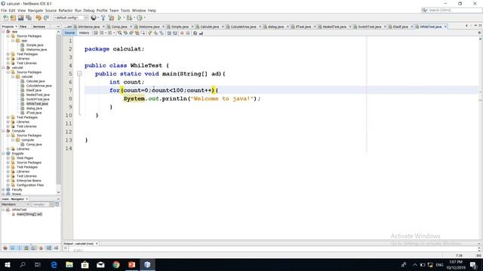
Task: Click the red stop macro recording icon
Action: coord(182,33)
